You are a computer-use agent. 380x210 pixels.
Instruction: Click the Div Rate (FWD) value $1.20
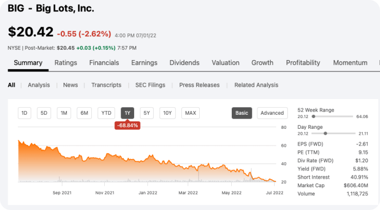pos(362,160)
